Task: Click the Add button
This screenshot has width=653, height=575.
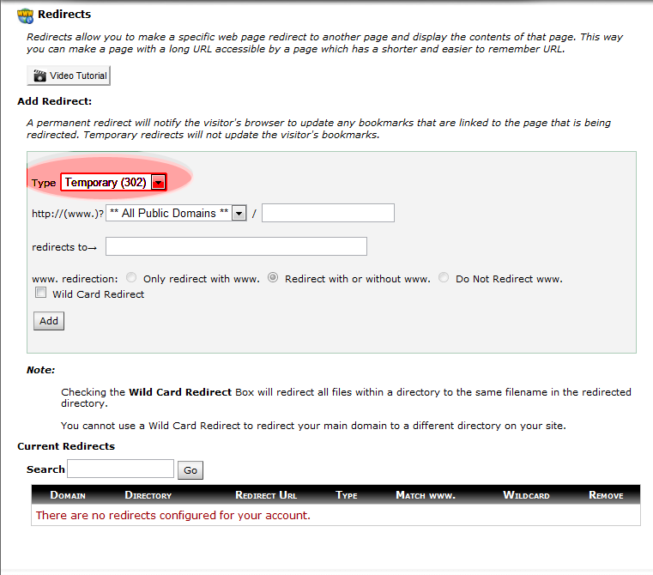Action: (49, 321)
